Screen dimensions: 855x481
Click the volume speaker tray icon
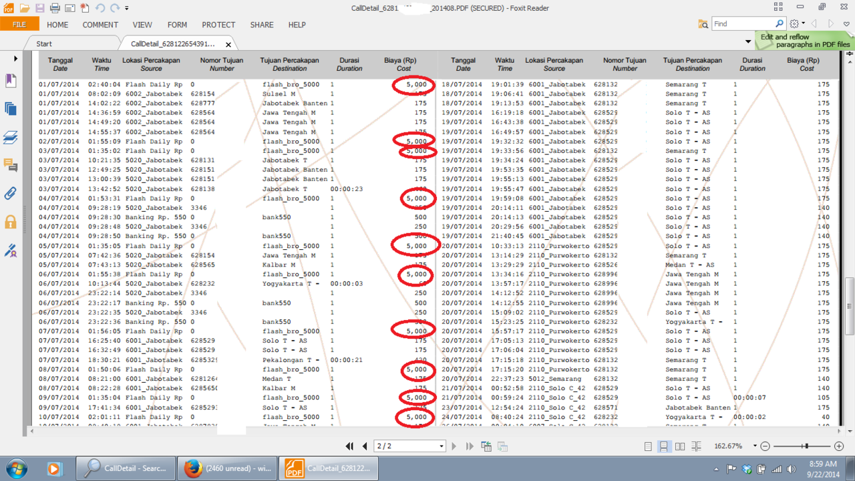click(x=792, y=469)
